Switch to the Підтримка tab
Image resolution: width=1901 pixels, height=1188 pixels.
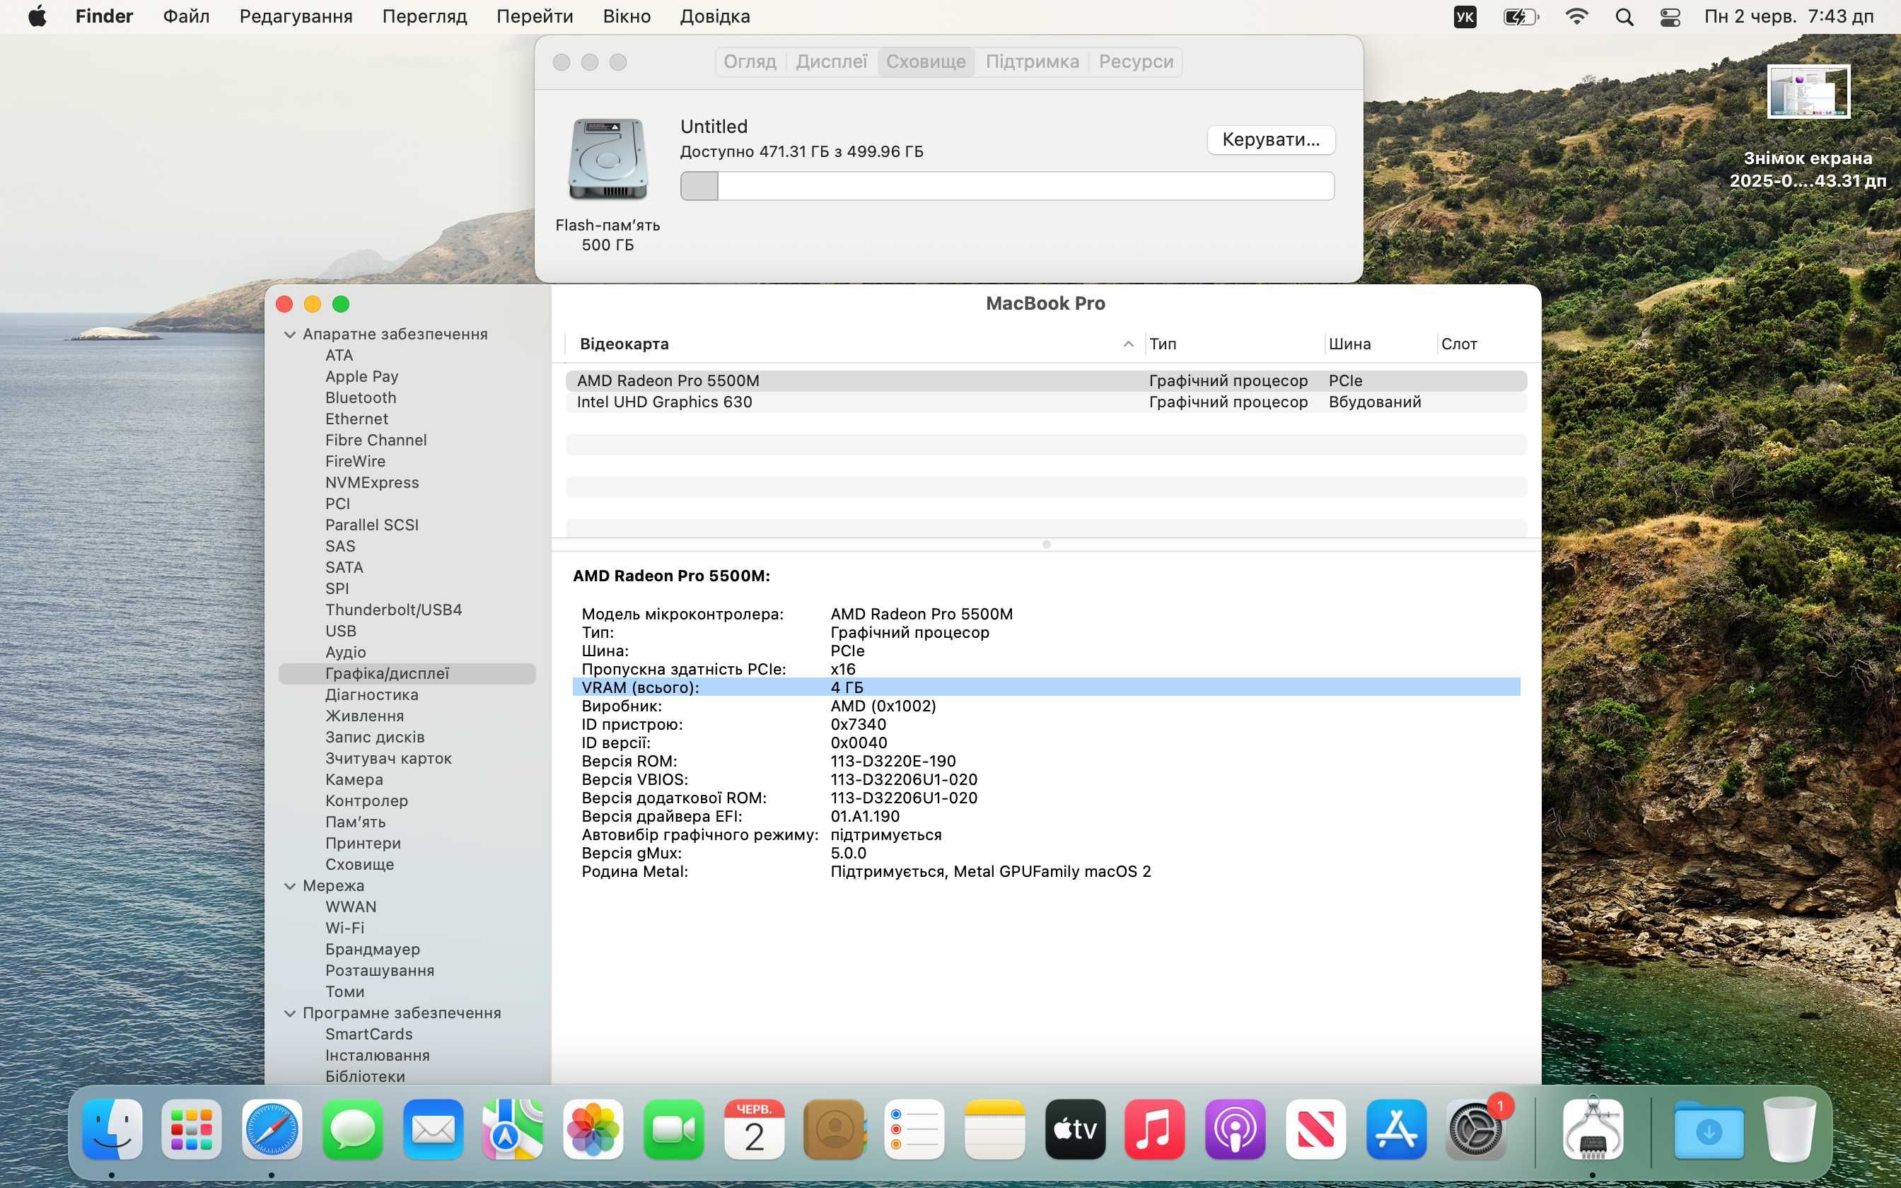click(x=1033, y=62)
